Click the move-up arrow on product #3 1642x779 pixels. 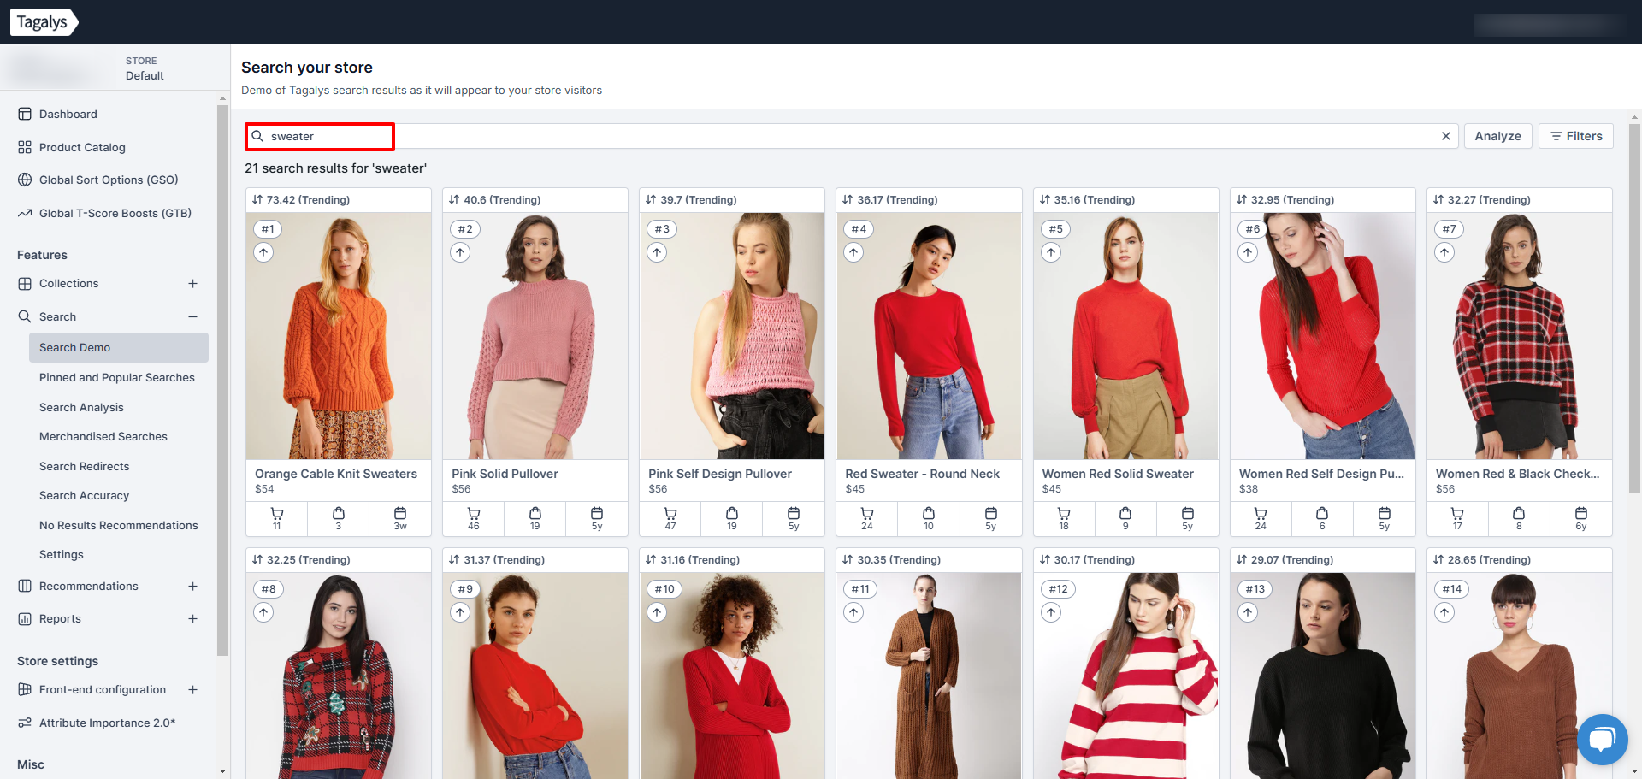tap(657, 252)
